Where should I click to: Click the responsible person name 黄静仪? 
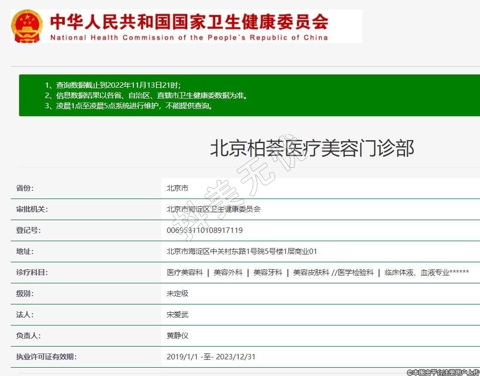177,336
